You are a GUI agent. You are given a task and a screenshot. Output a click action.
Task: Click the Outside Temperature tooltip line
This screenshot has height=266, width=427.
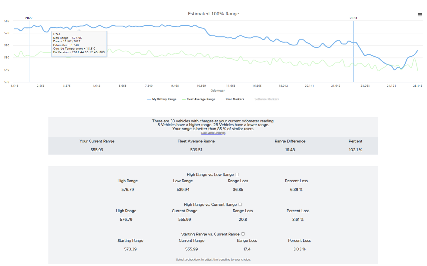[74, 49]
